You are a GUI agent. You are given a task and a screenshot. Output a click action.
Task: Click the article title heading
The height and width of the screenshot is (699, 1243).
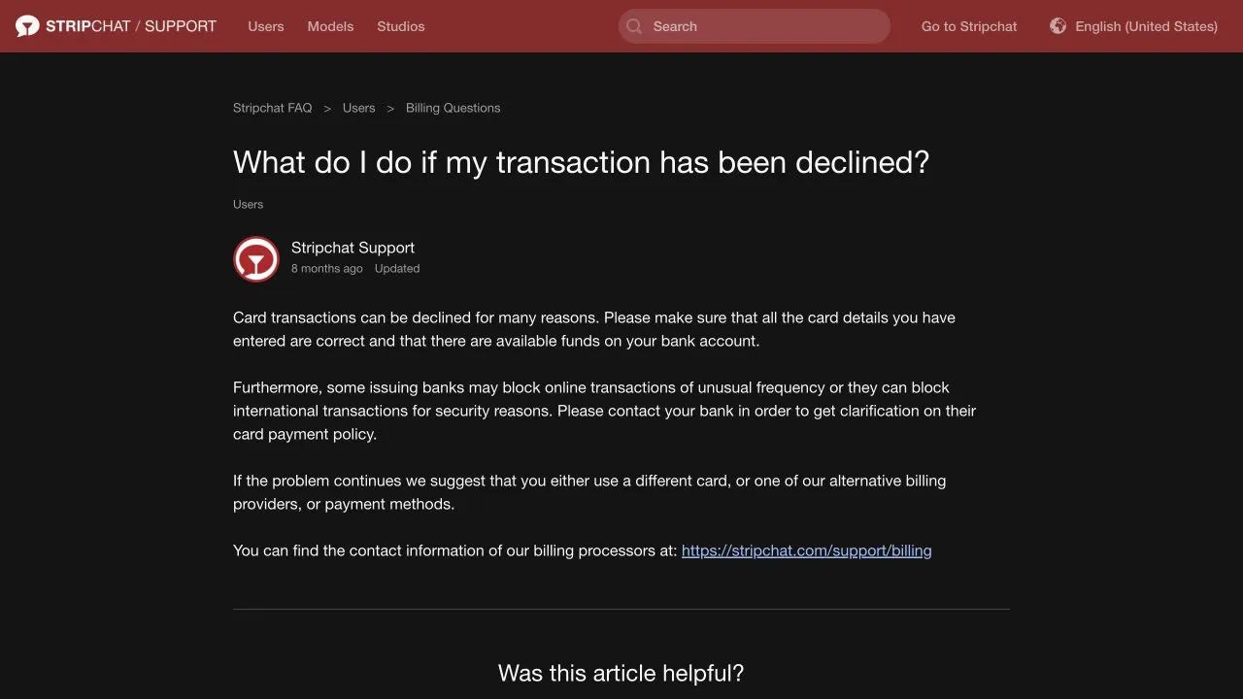[582, 162]
